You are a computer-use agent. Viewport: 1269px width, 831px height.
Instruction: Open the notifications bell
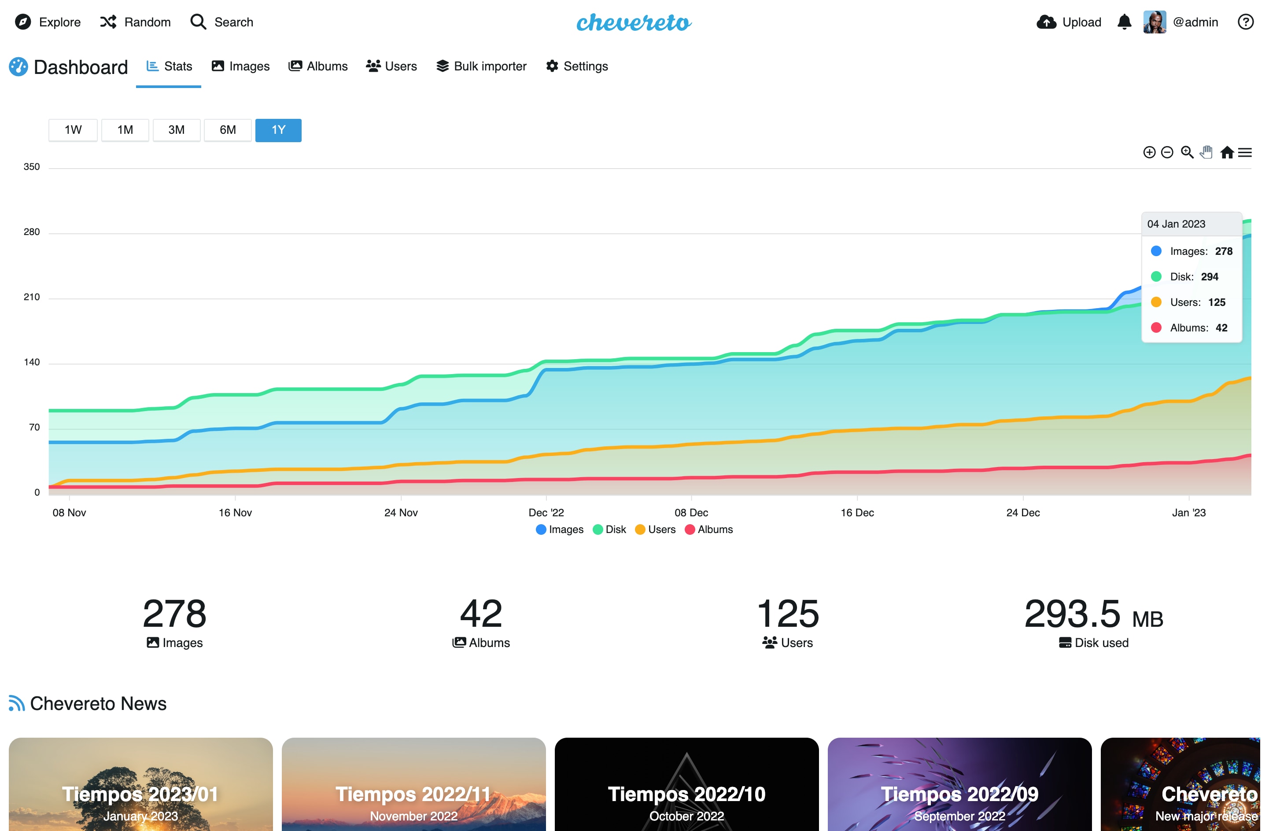(x=1124, y=22)
